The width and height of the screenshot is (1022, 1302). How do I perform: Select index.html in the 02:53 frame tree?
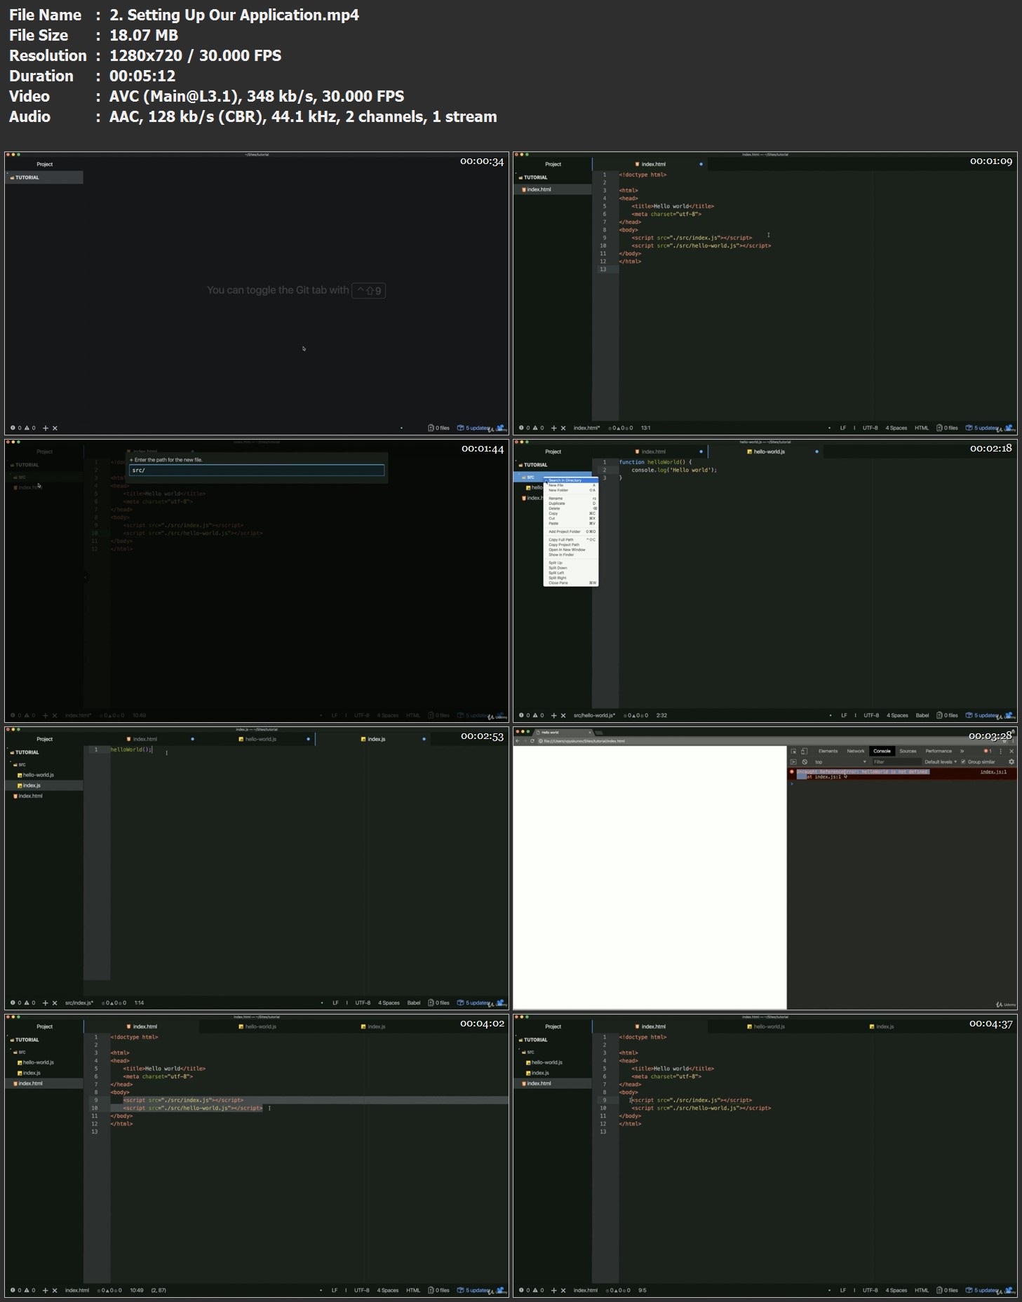(x=30, y=796)
